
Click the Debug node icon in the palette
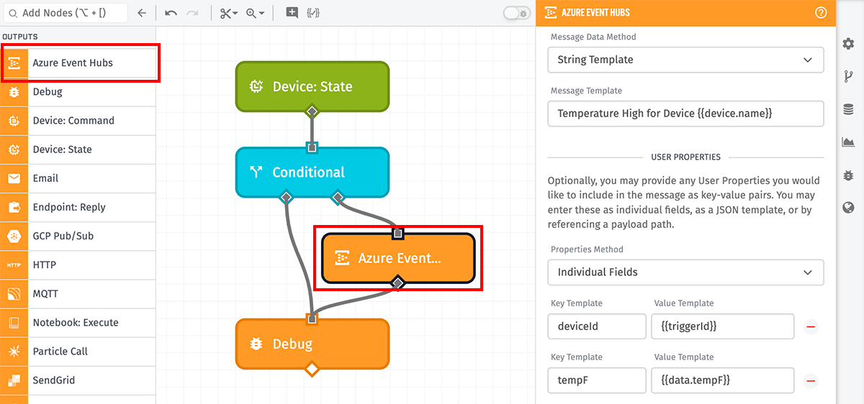point(14,92)
